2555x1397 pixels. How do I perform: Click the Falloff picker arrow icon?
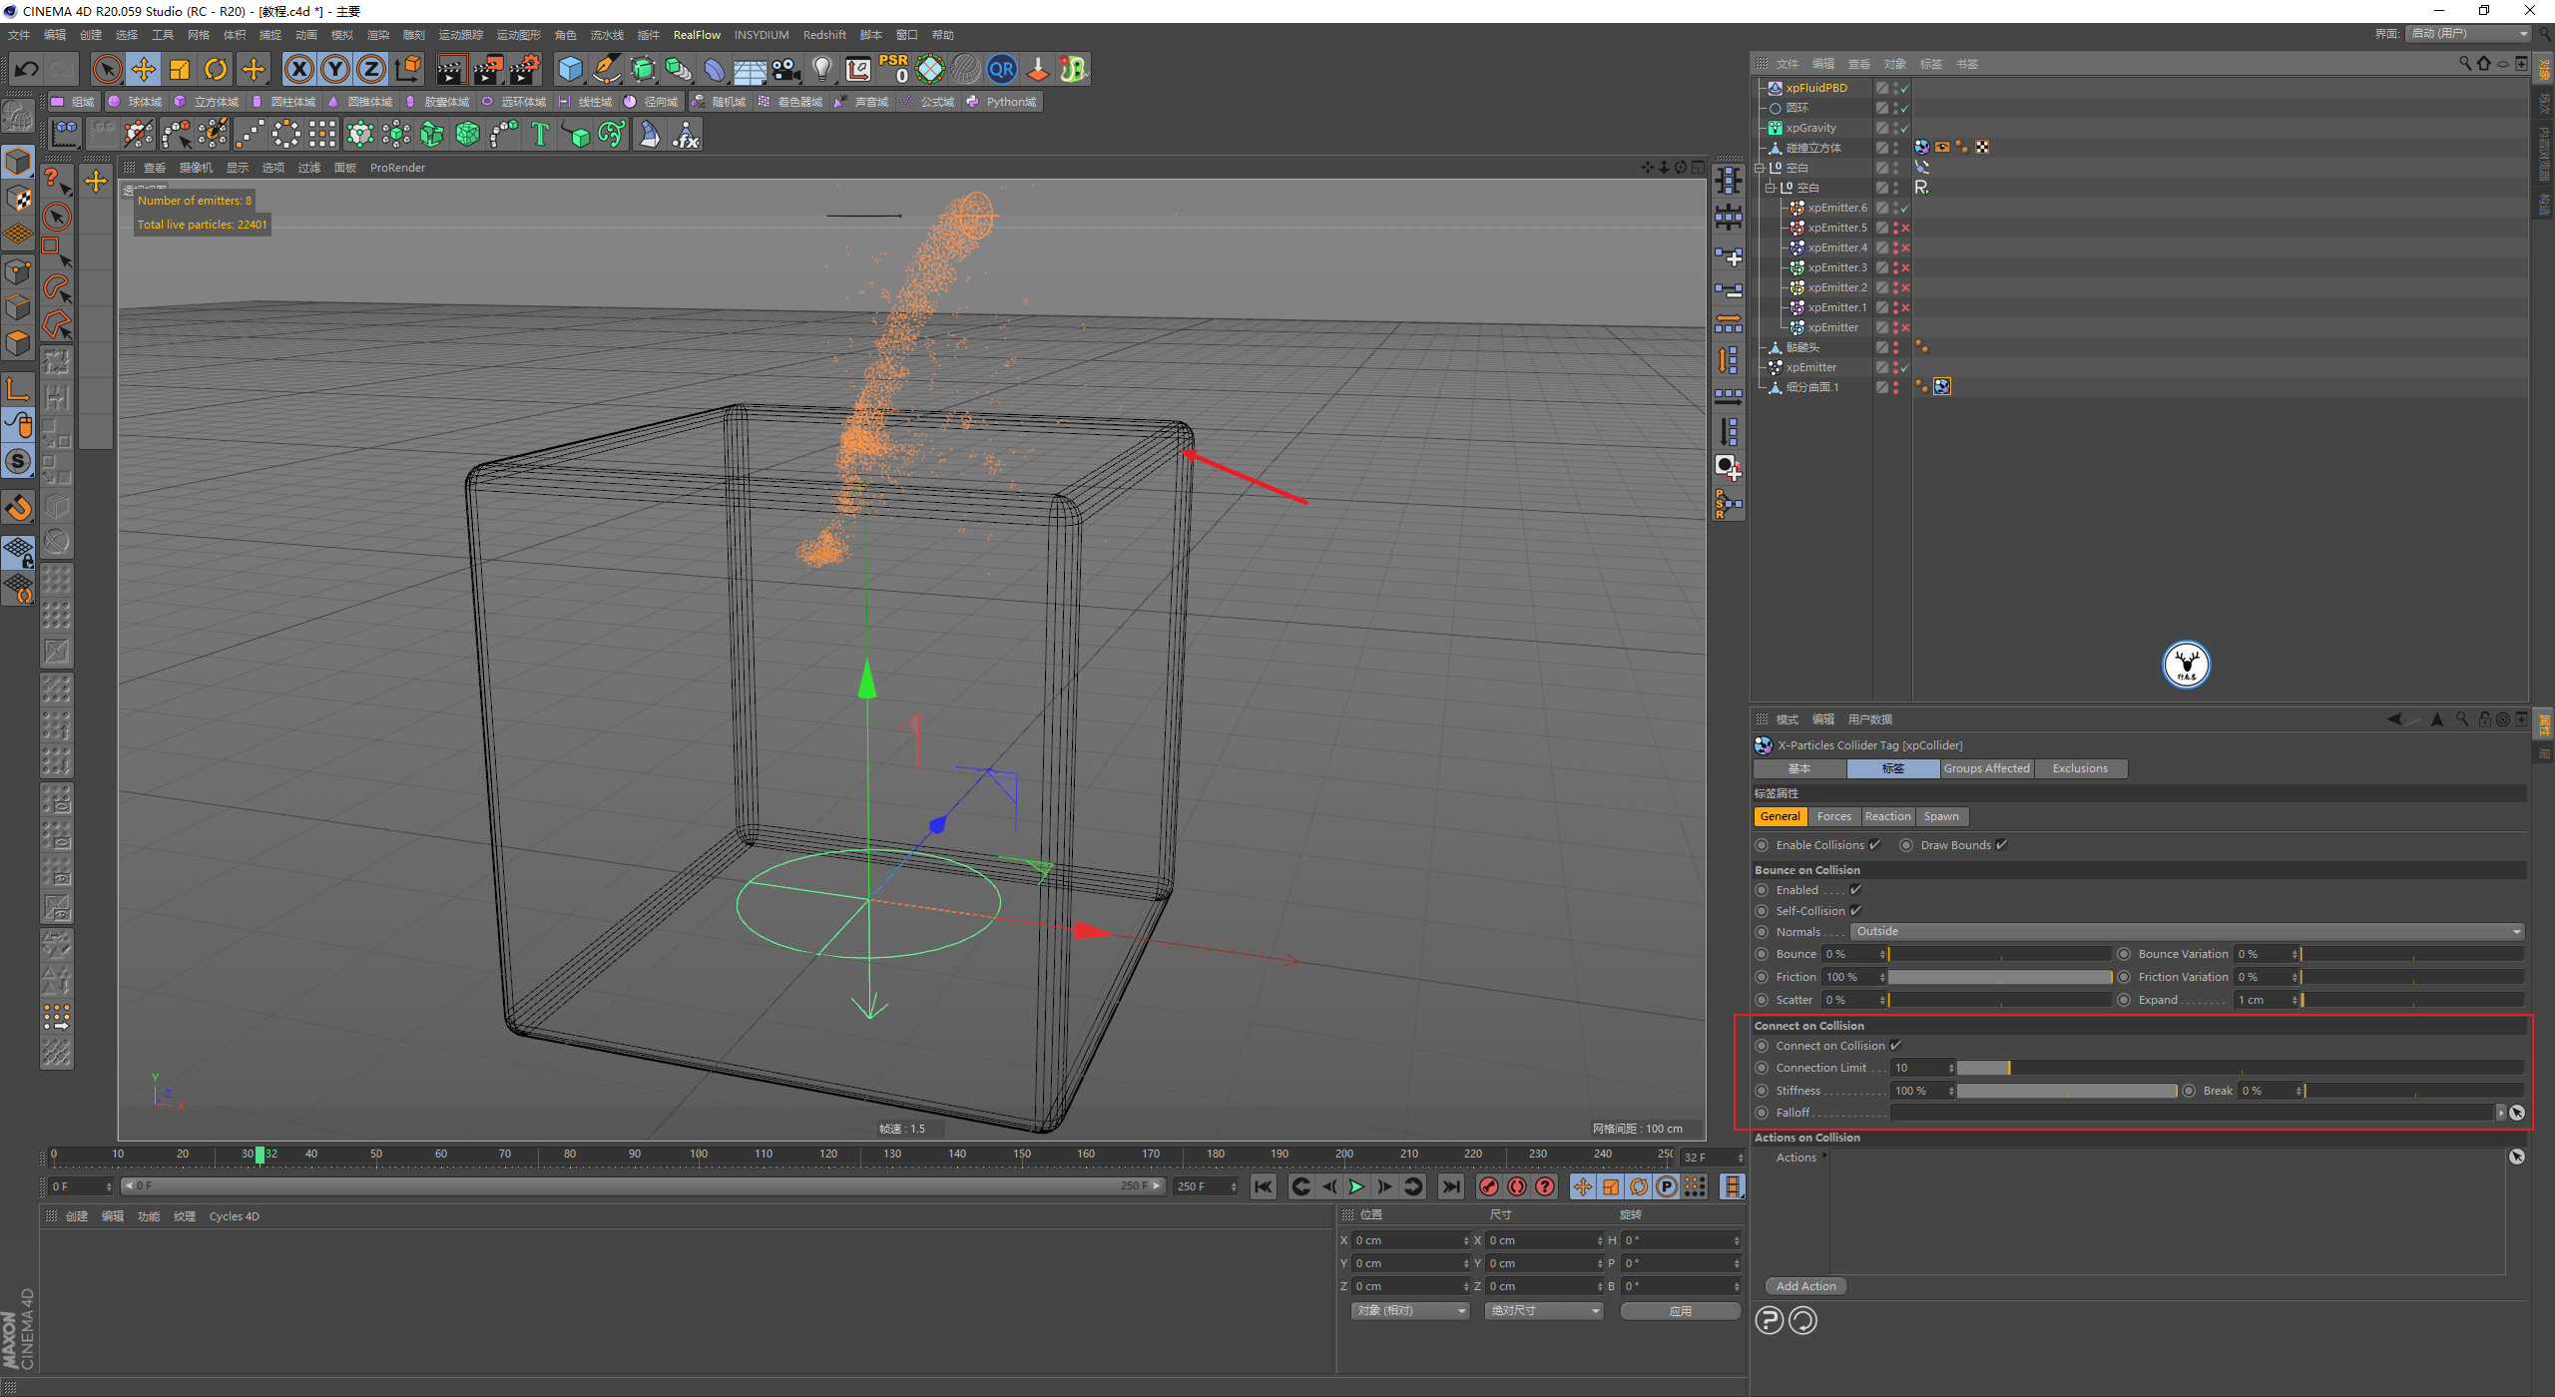(x=2517, y=1113)
